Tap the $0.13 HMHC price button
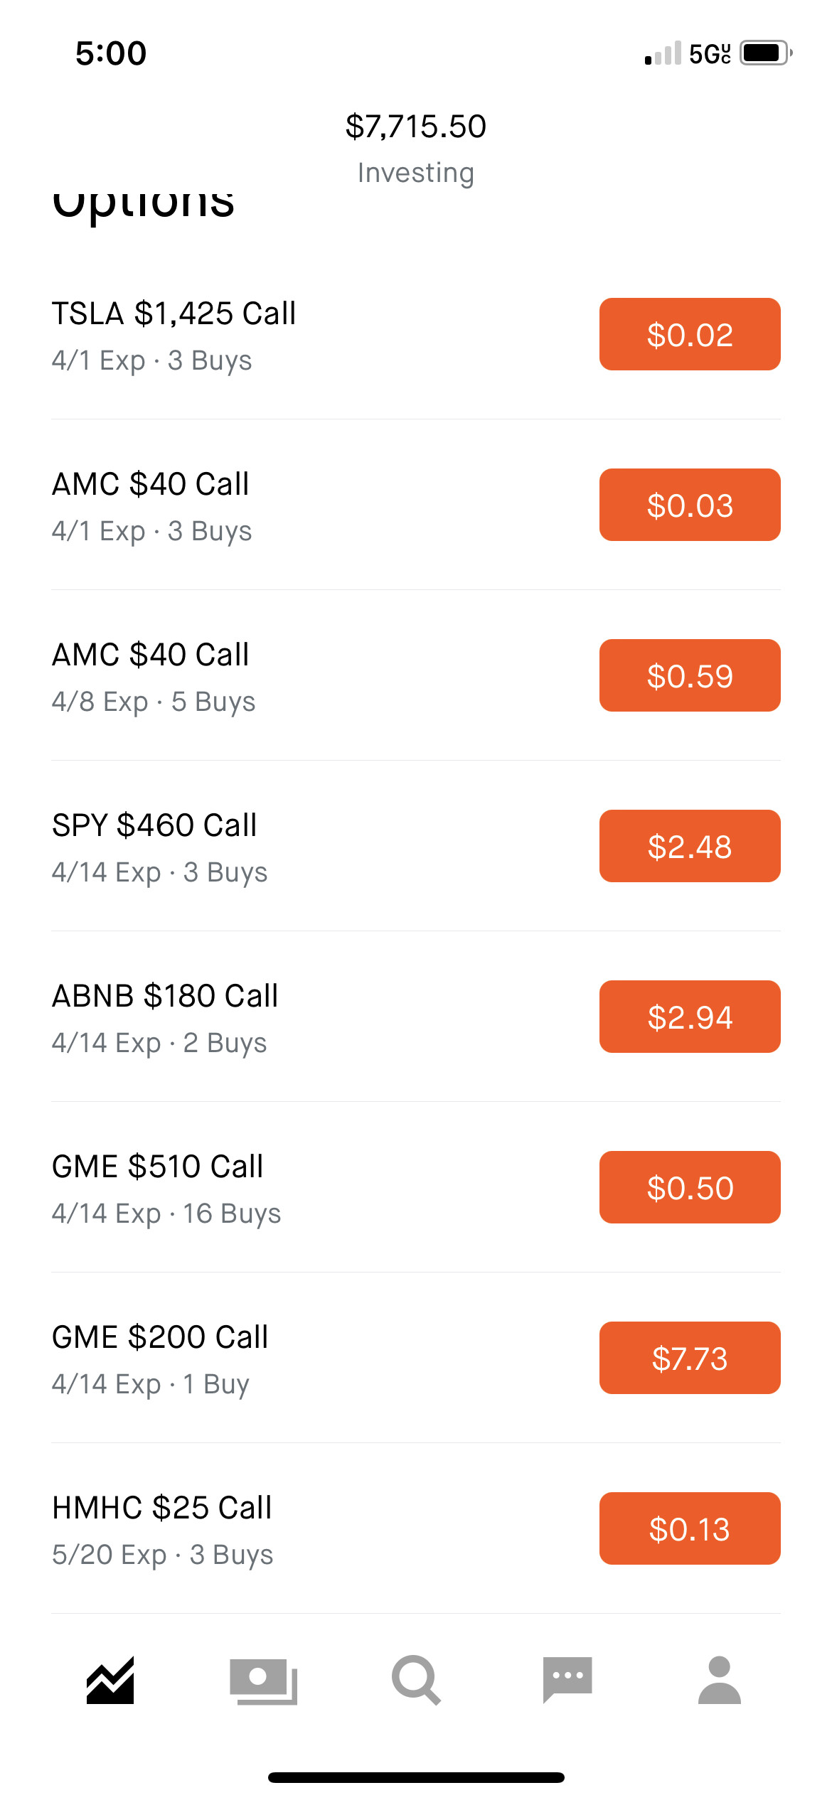The width and height of the screenshot is (832, 1800). pyautogui.click(x=690, y=1528)
